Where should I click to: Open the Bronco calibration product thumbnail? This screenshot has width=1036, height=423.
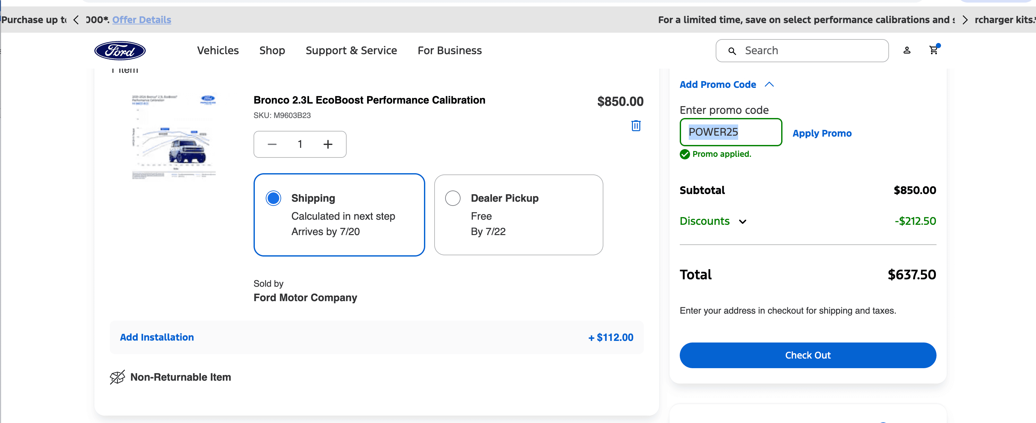pos(174,137)
